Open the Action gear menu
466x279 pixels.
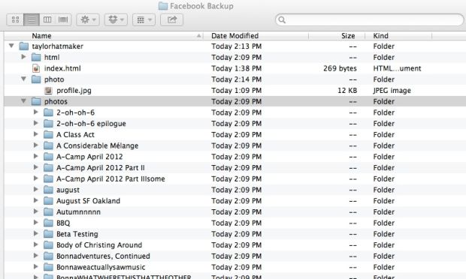click(88, 19)
